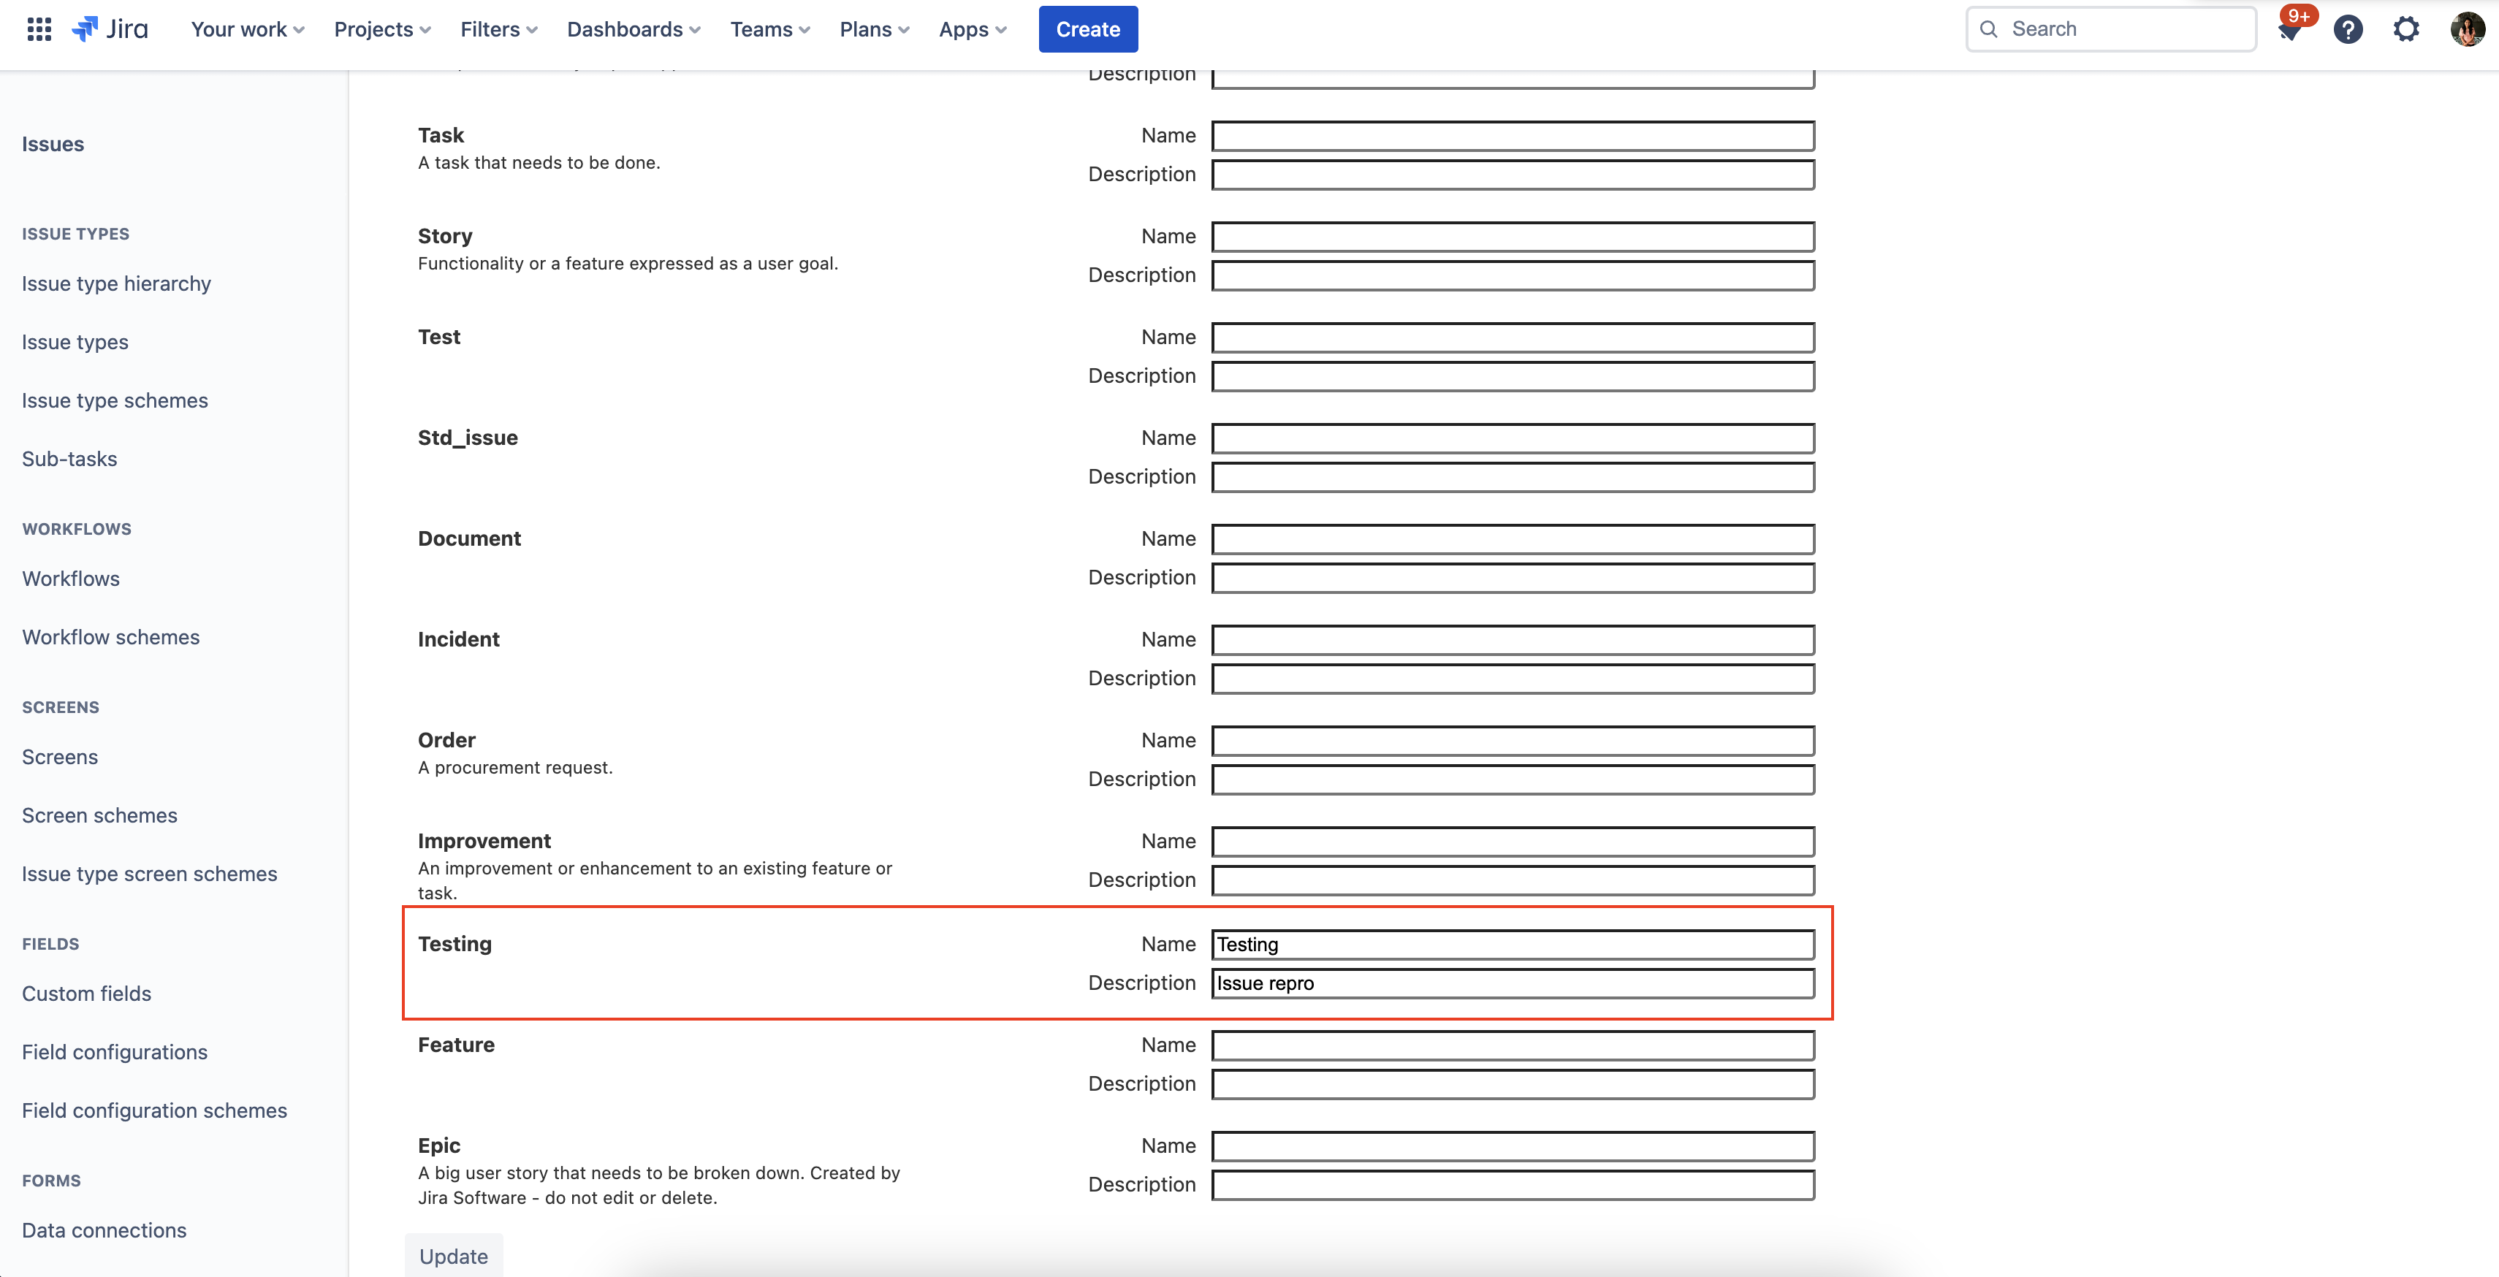This screenshot has width=2499, height=1277.
Task: Open the settings gear icon
Action: point(2406,29)
